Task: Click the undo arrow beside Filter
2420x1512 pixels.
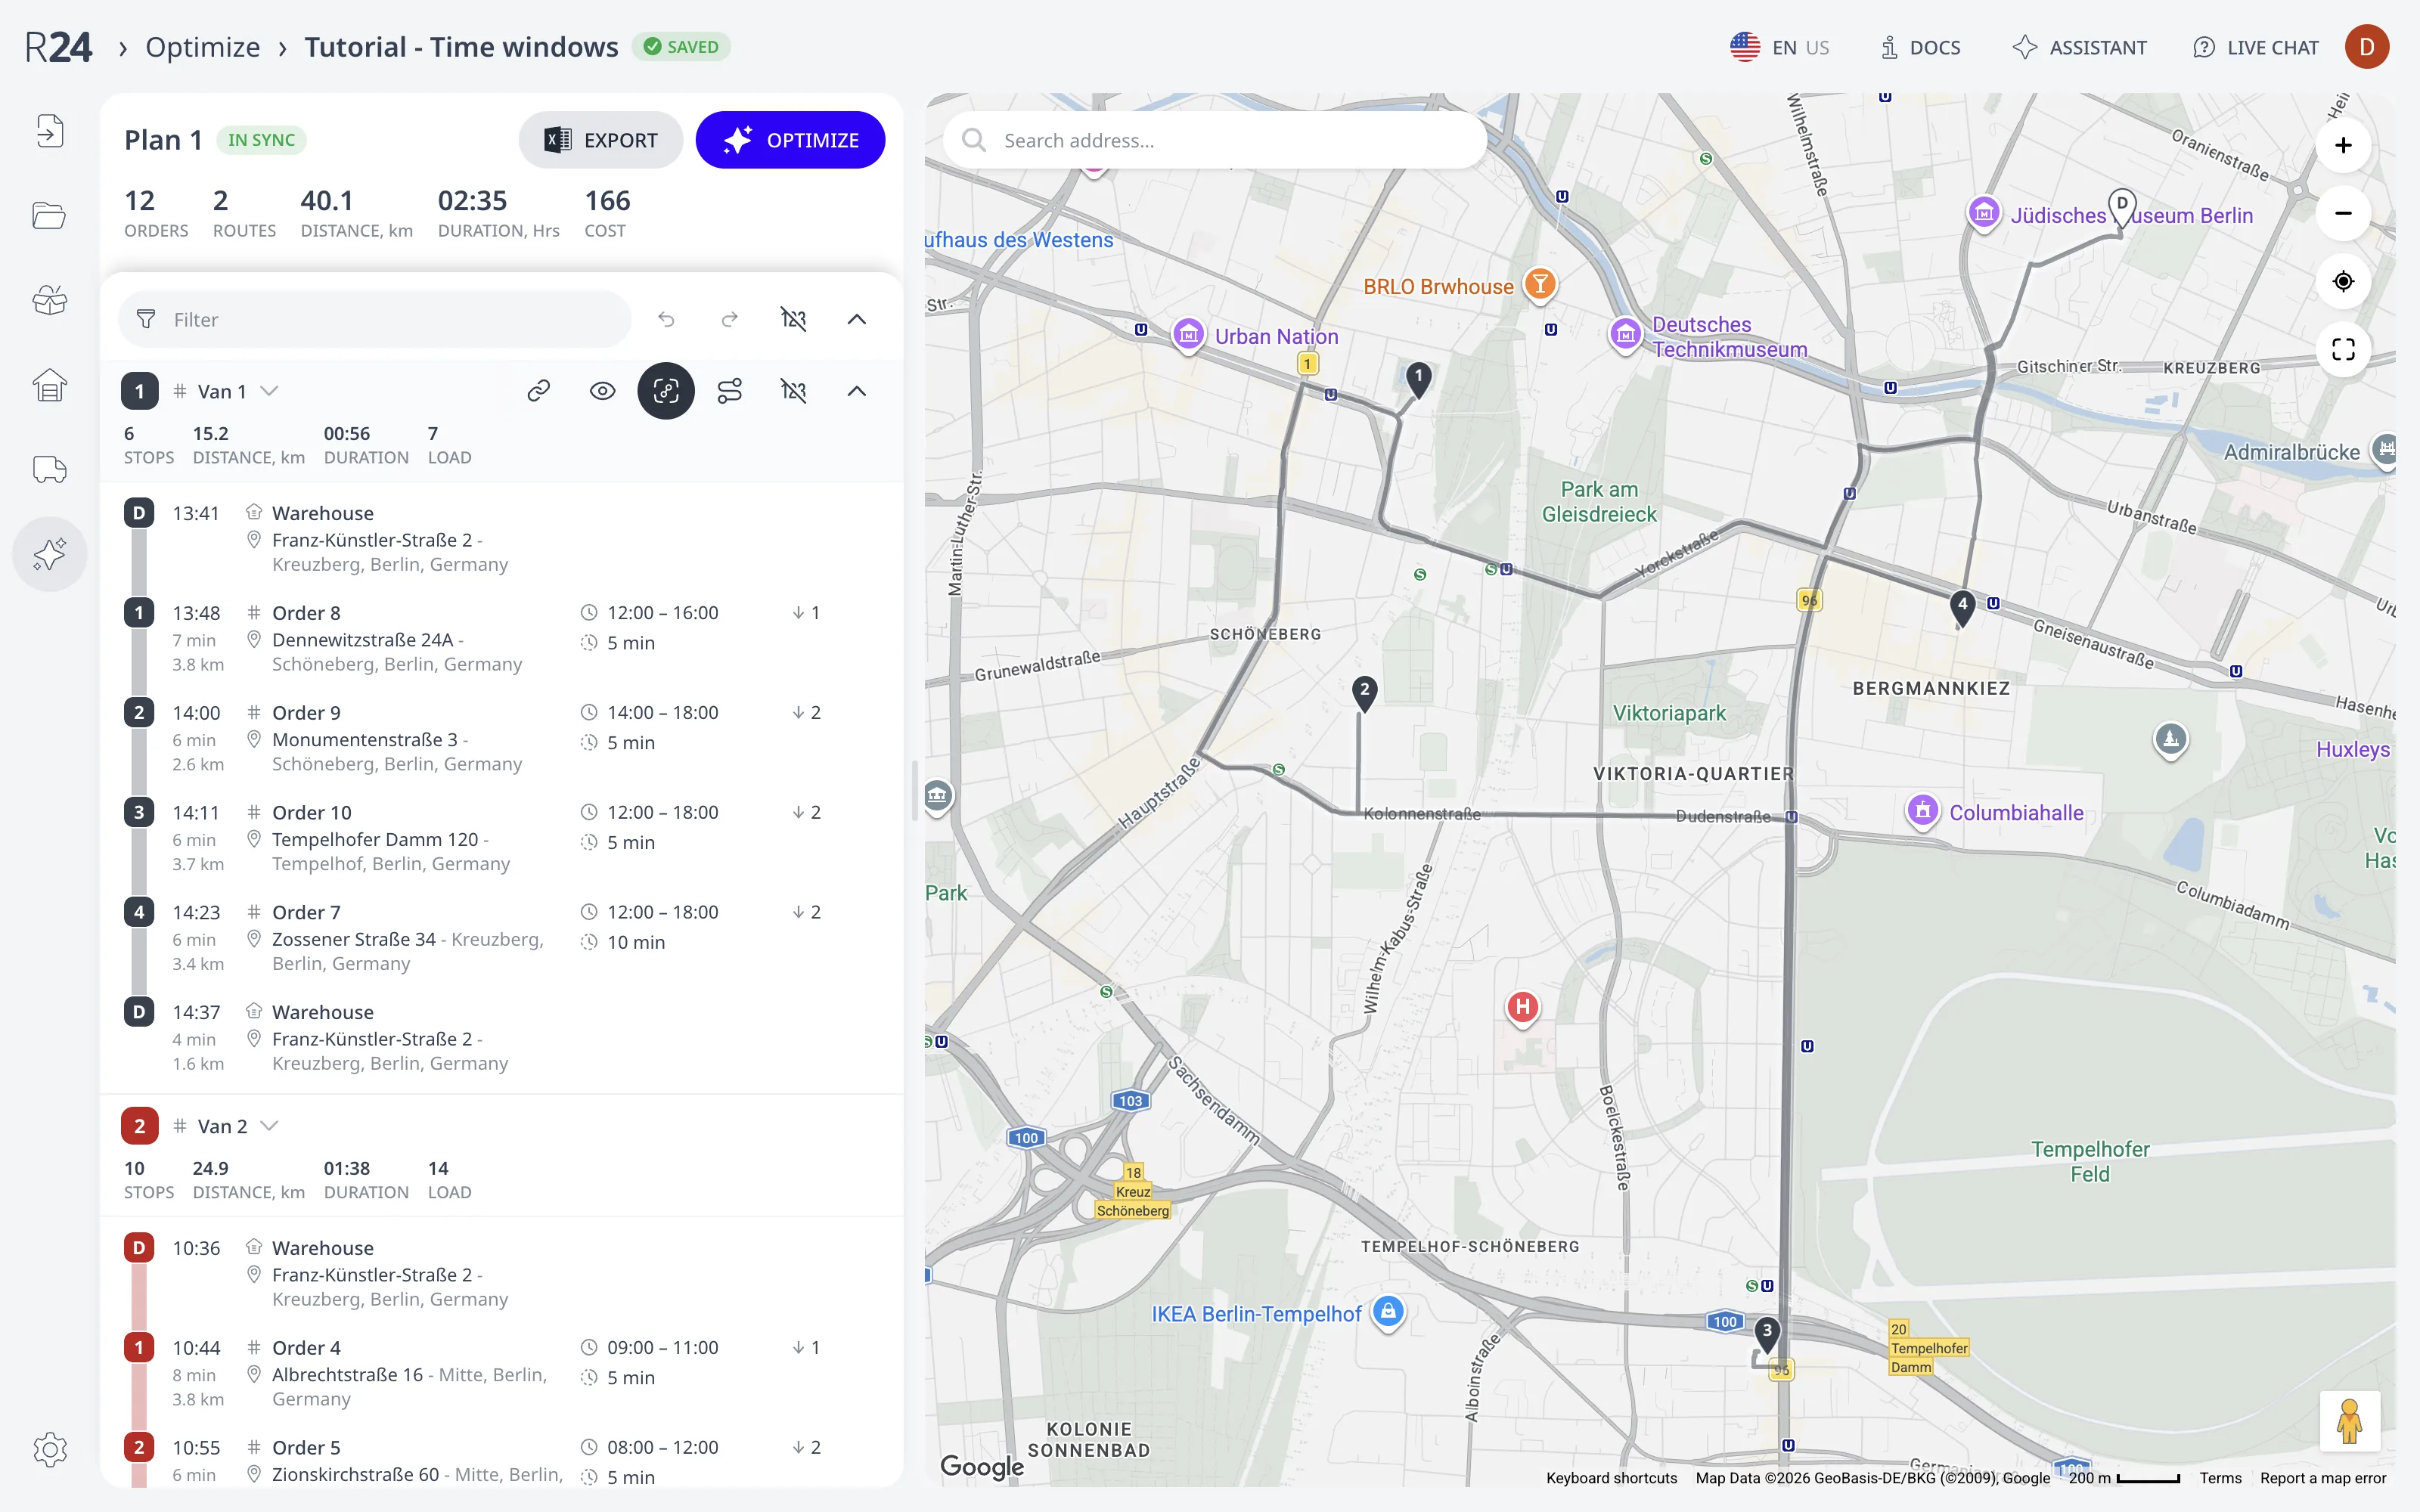Action: tap(666, 319)
